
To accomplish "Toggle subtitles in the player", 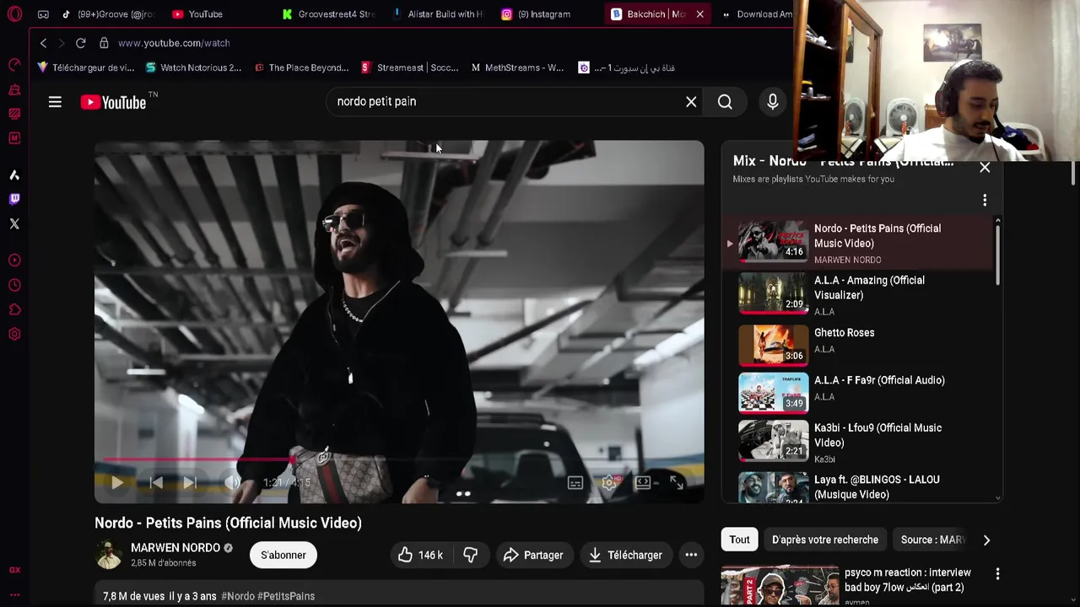I will [x=575, y=482].
